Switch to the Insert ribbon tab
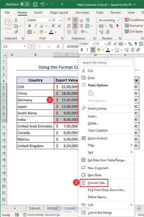The width and height of the screenshot is (144, 217). (38, 12)
